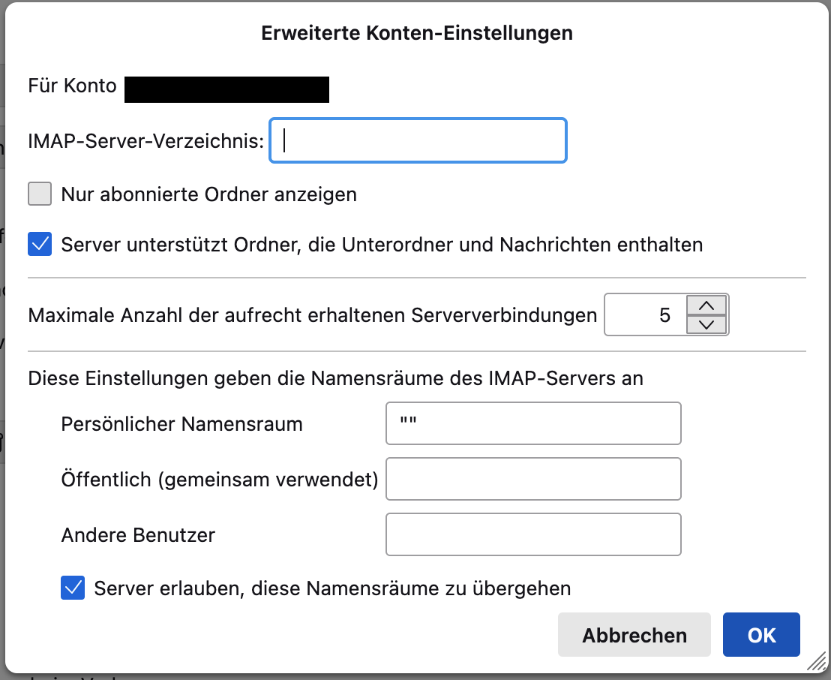Screen dimensions: 831x680
Task: Click the "Server erlauben, diese Namensräume" label
Action: (x=332, y=588)
